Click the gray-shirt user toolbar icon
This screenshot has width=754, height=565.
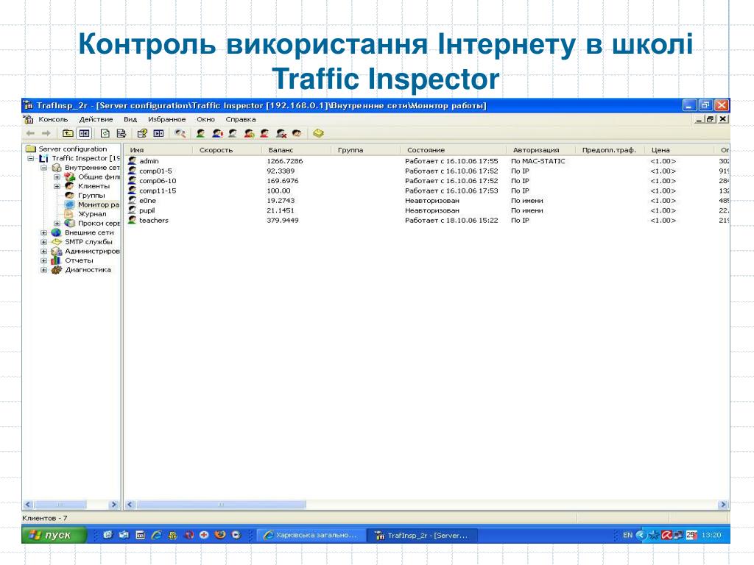233,134
